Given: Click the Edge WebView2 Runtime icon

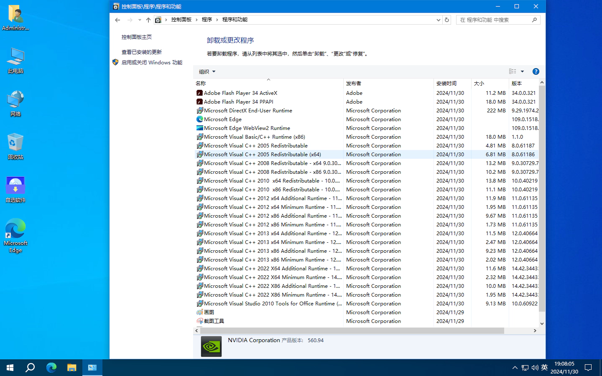Looking at the screenshot, I should point(200,128).
